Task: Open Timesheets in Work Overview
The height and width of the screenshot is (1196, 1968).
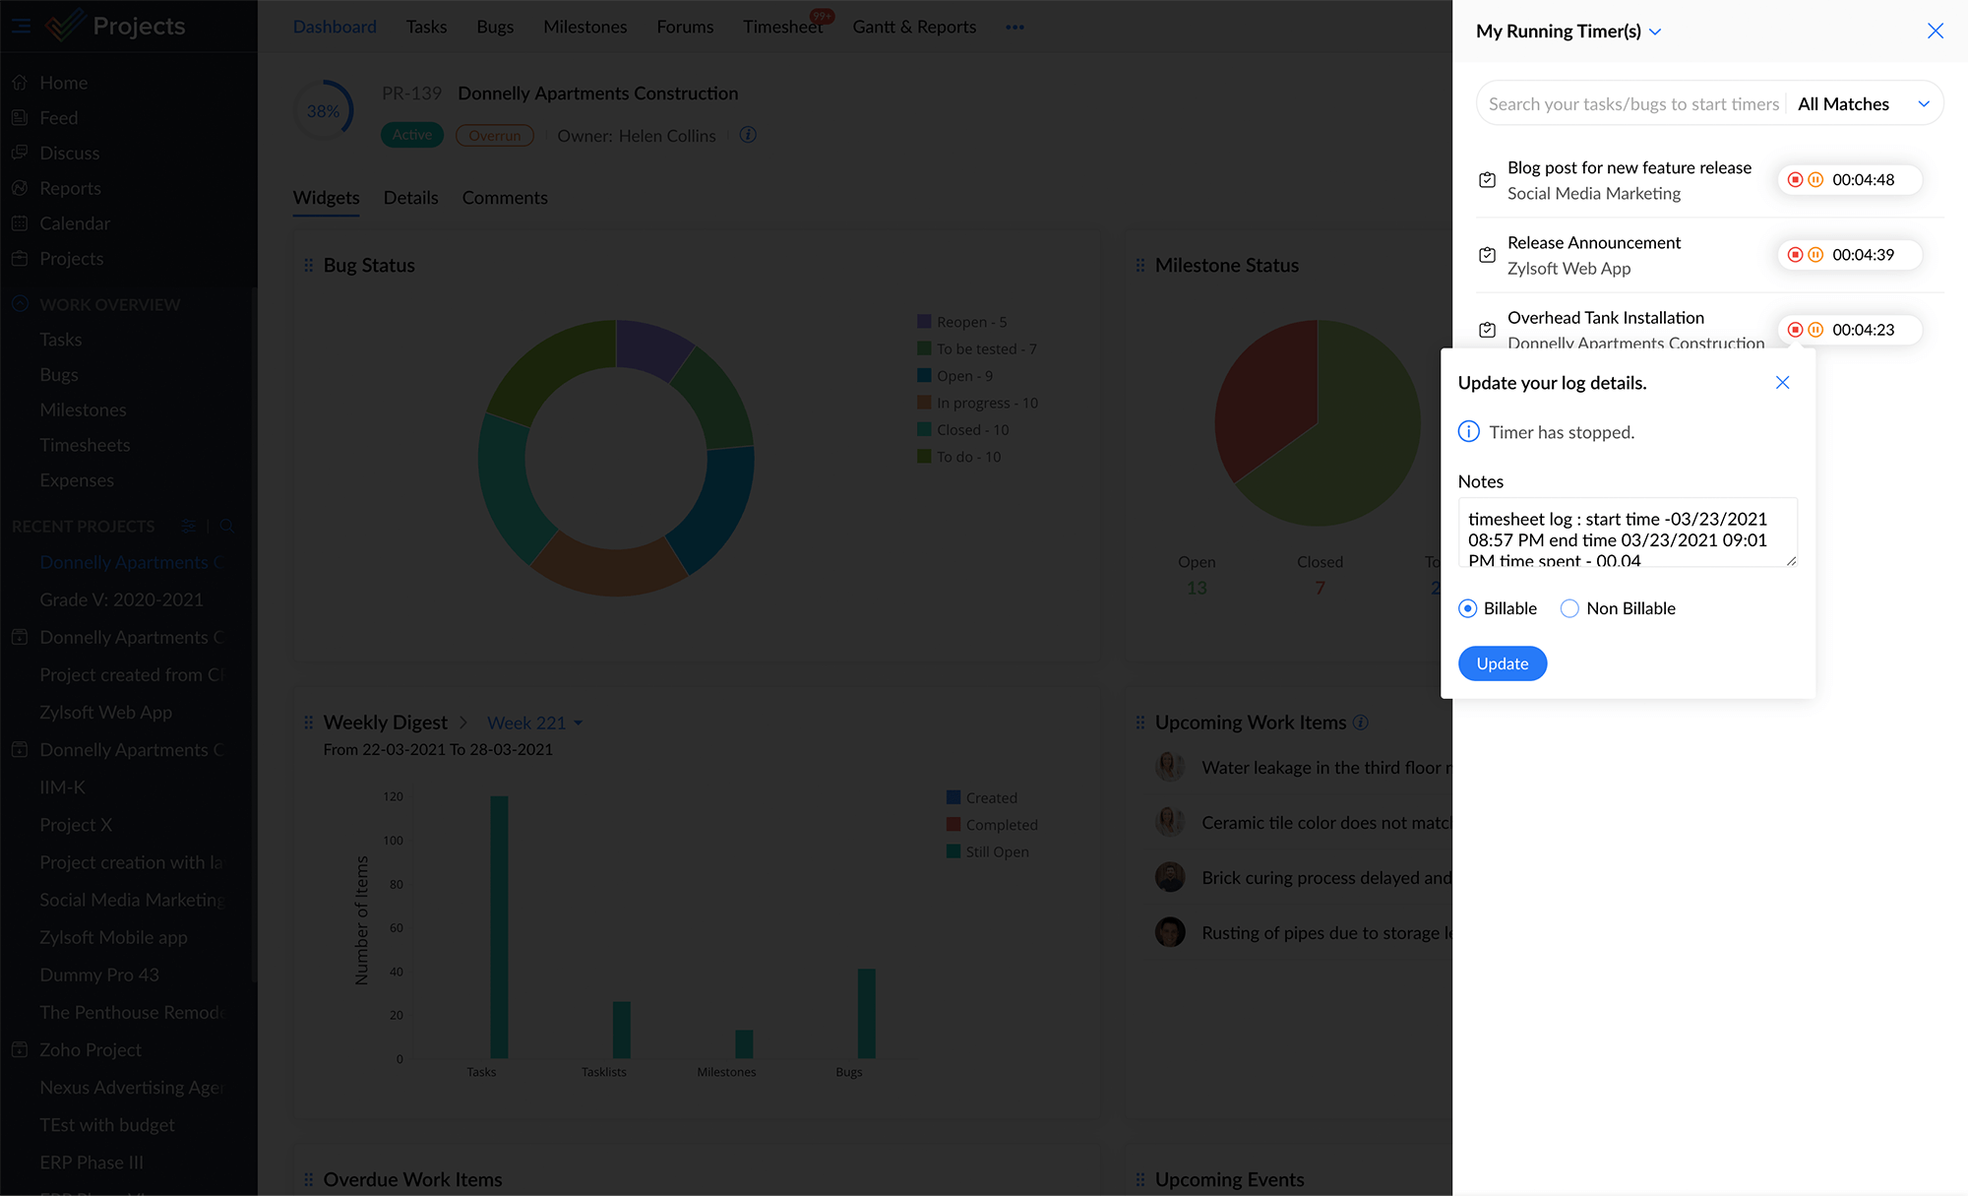Action: [x=85, y=446]
